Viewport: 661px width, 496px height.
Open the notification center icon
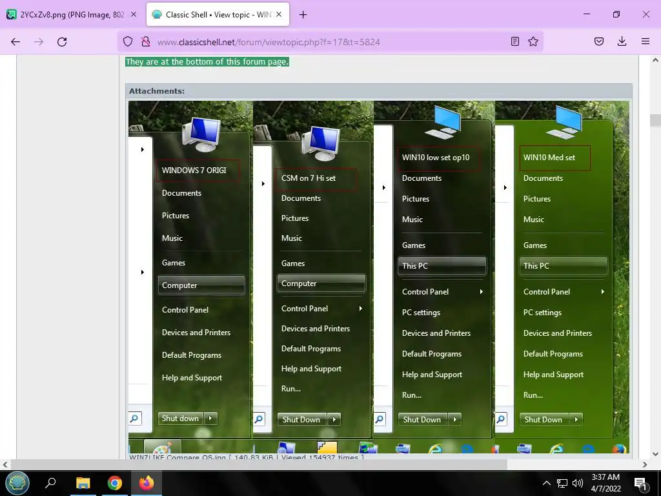(x=641, y=484)
